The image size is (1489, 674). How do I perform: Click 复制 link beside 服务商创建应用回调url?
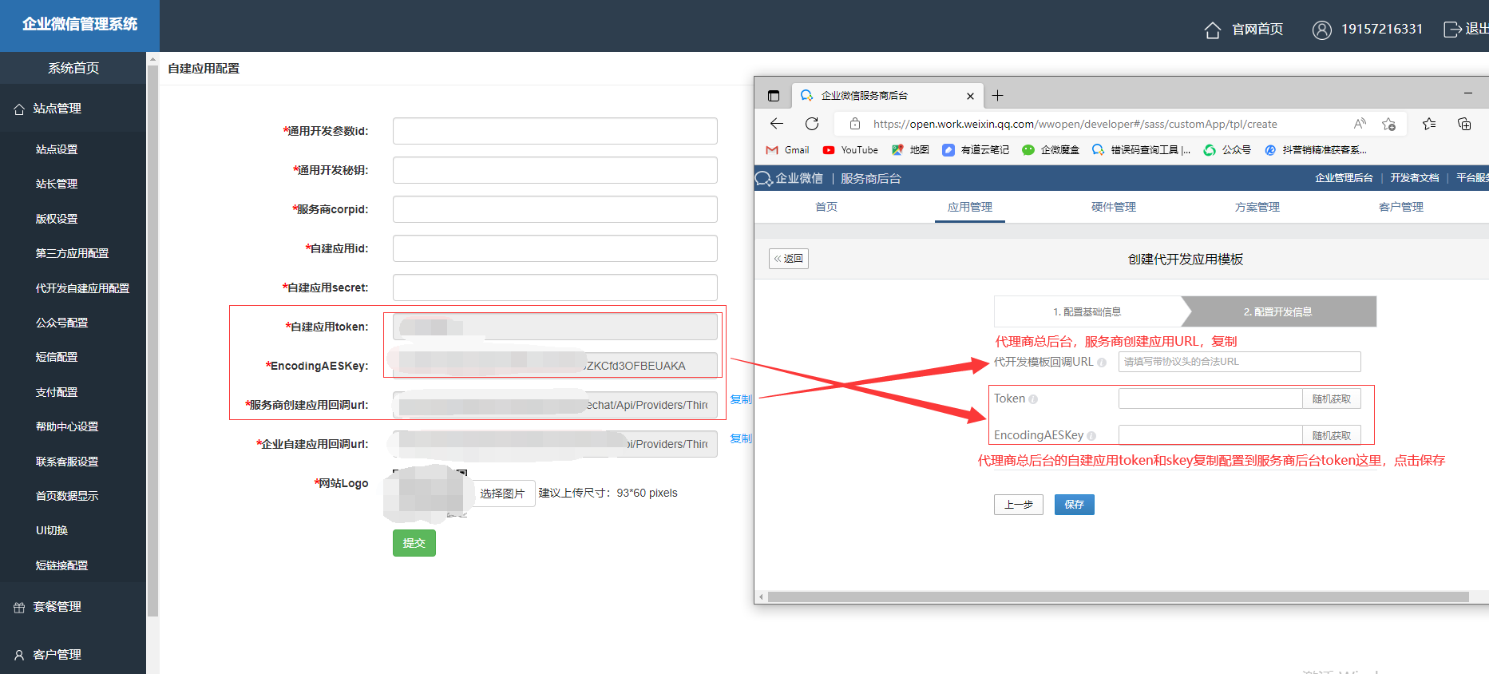pos(741,400)
